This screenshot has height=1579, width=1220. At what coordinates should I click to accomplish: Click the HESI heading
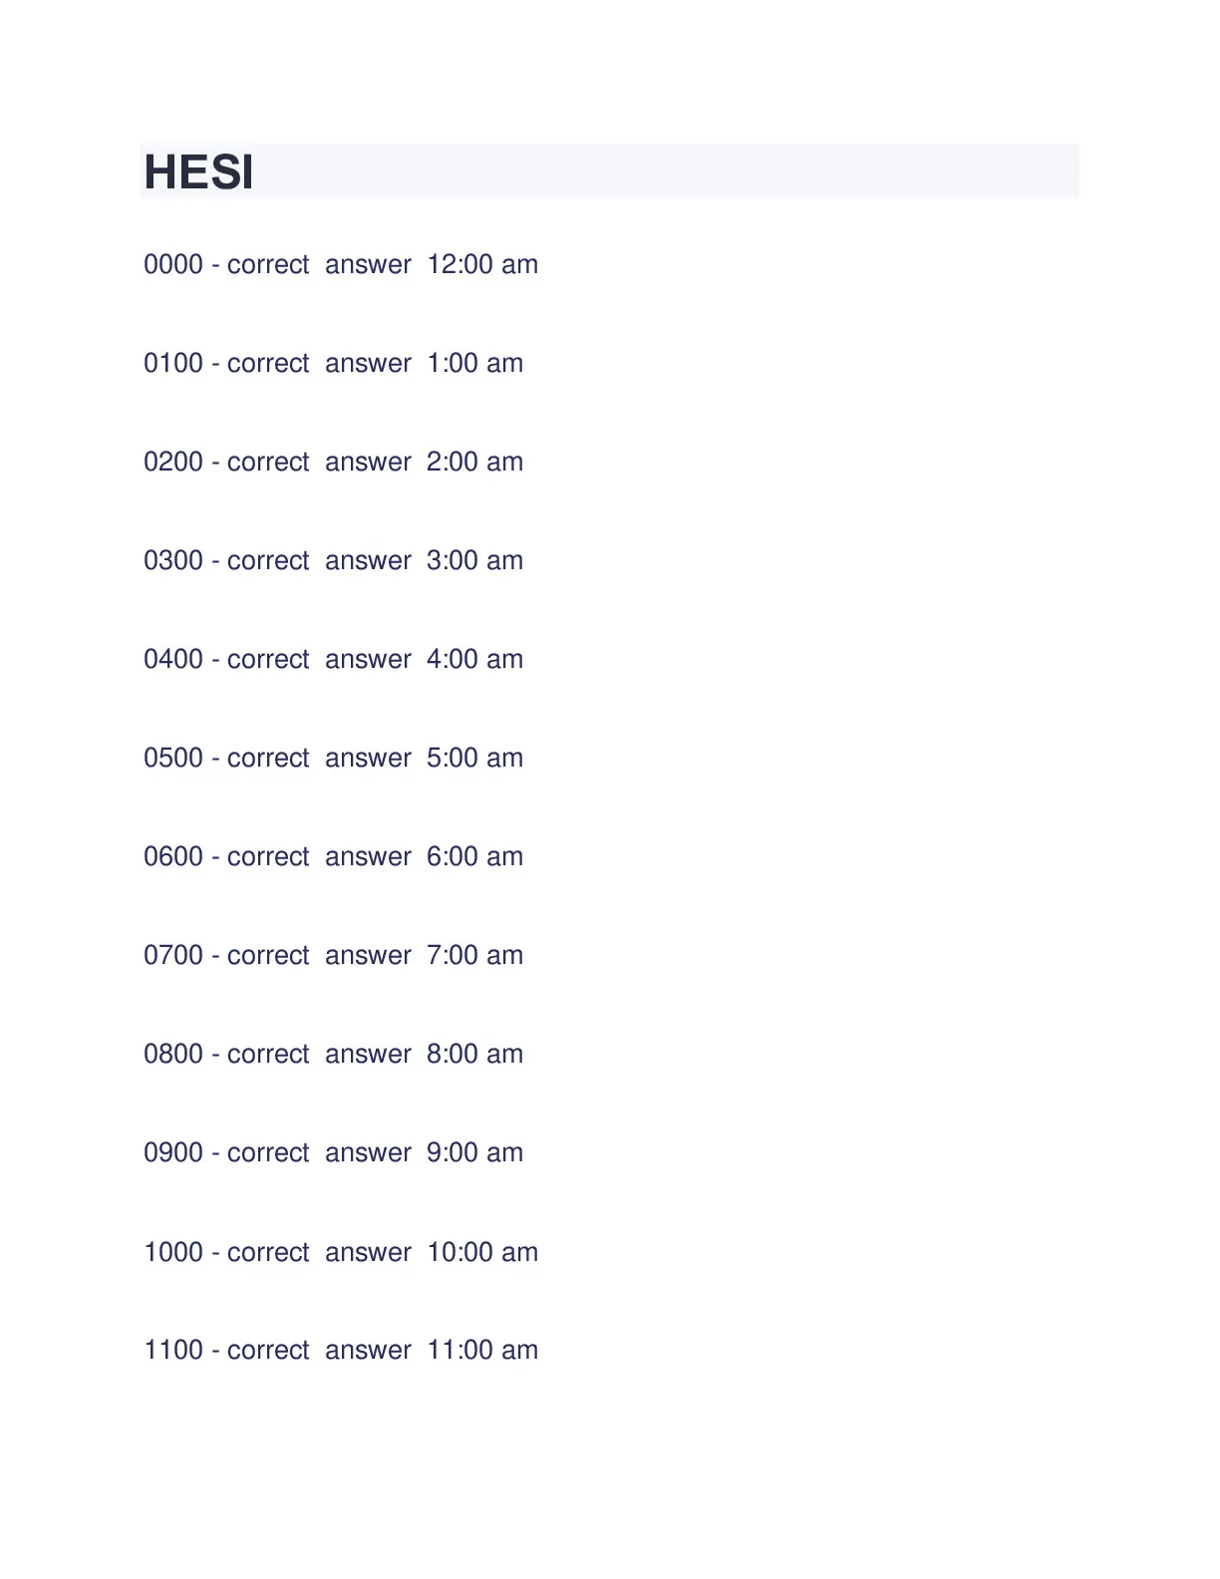199,171
